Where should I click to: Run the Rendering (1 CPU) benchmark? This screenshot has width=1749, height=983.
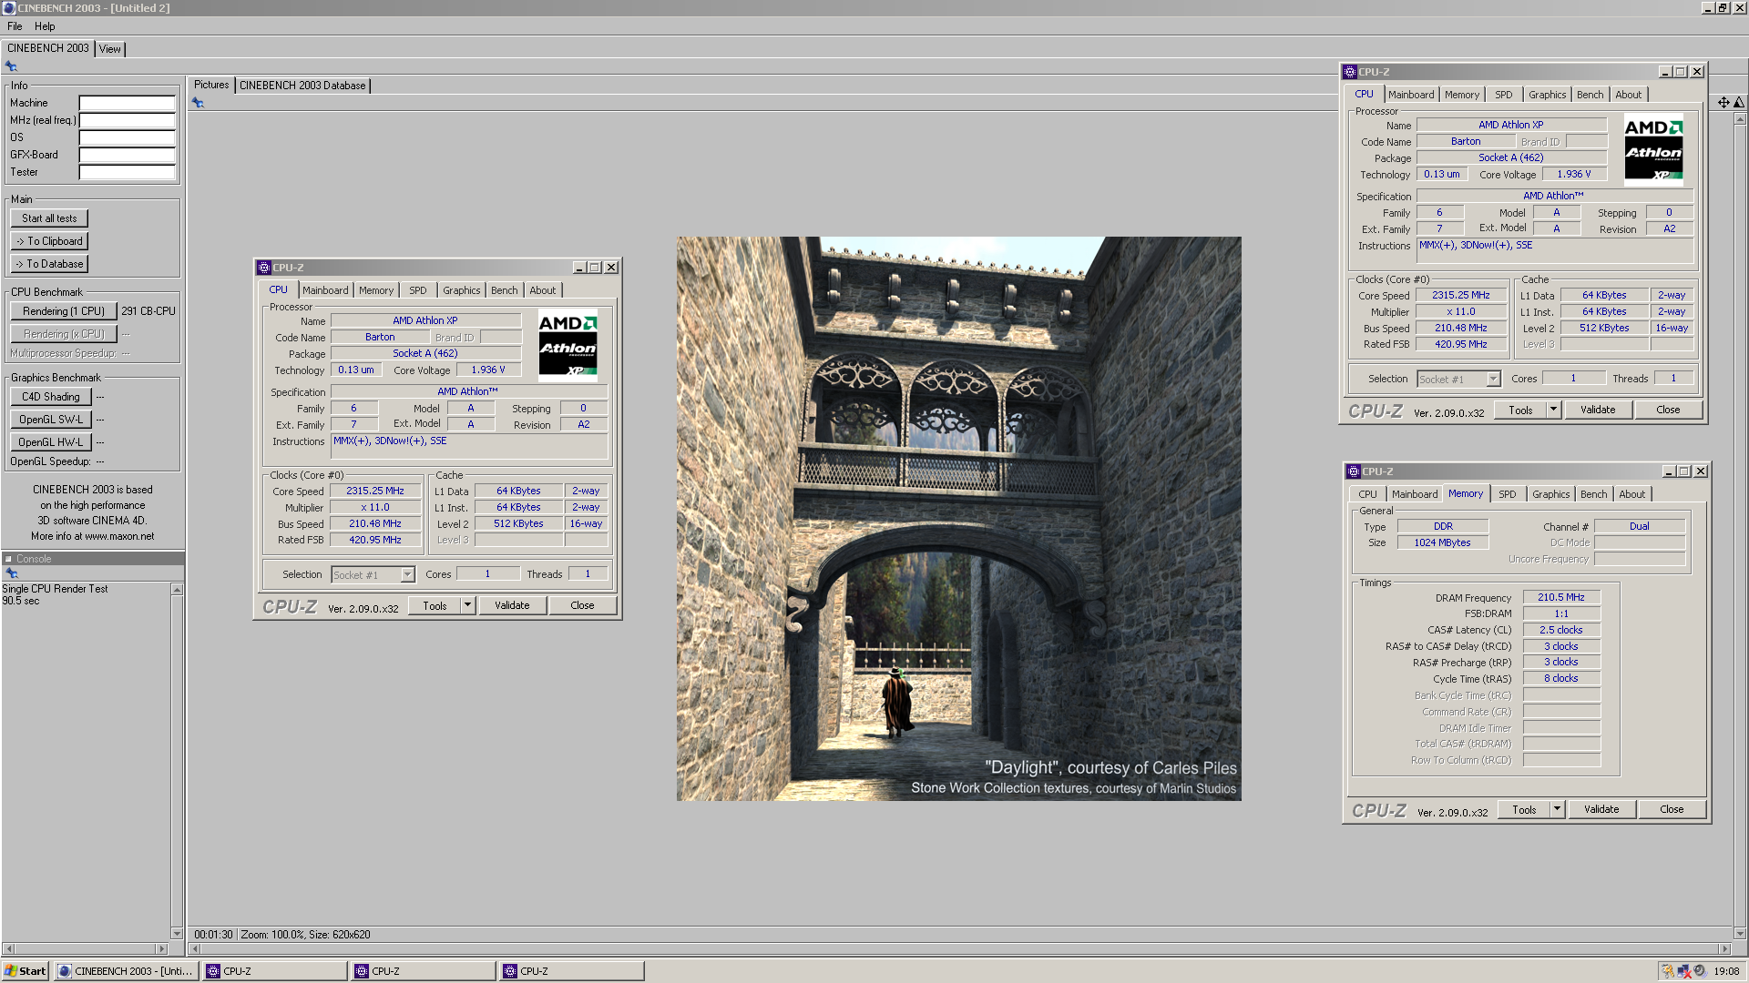(x=64, y=311)
